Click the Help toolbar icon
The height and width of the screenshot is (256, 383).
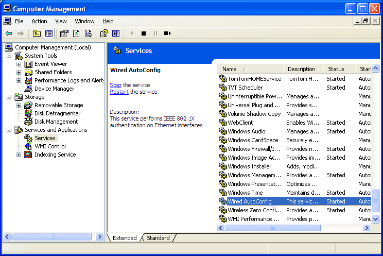coord(103,33)
